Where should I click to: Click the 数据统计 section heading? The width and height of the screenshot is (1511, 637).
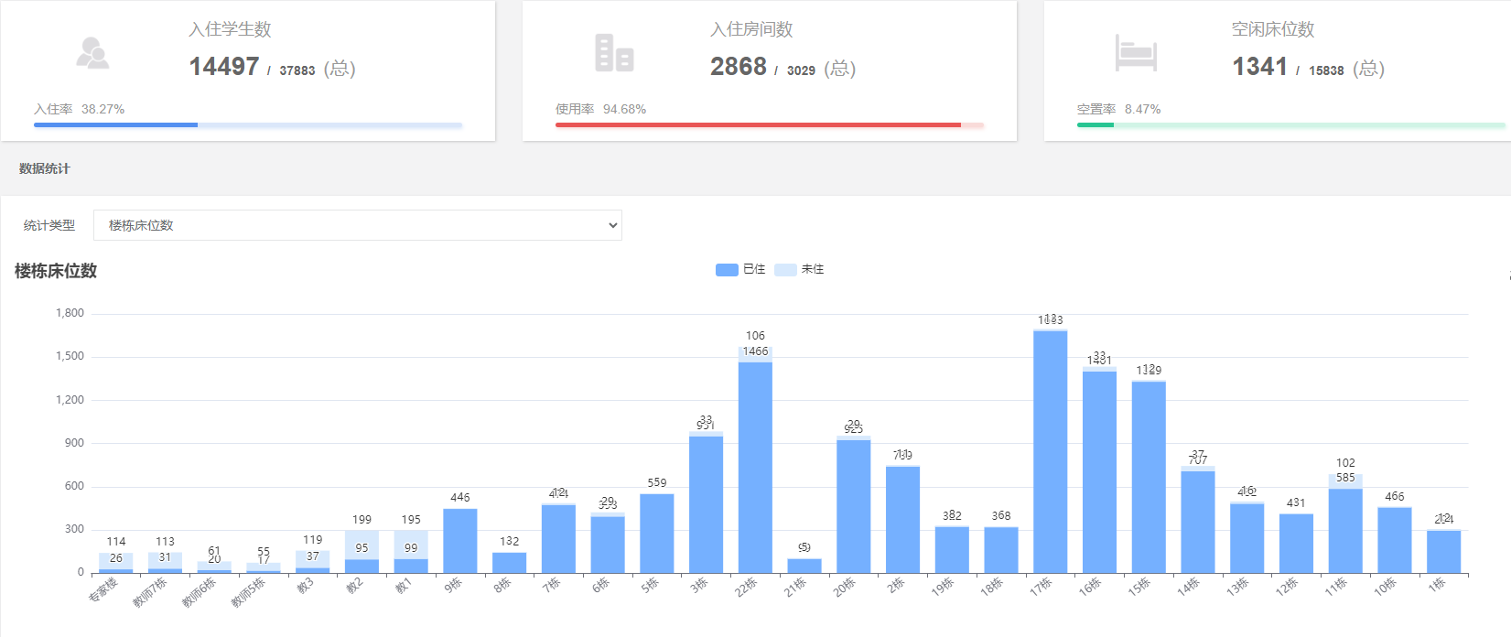(44, 168)
